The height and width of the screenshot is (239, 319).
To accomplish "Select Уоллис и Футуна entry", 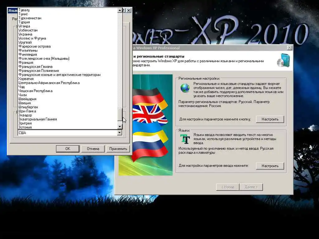I will tap(68, 38).
